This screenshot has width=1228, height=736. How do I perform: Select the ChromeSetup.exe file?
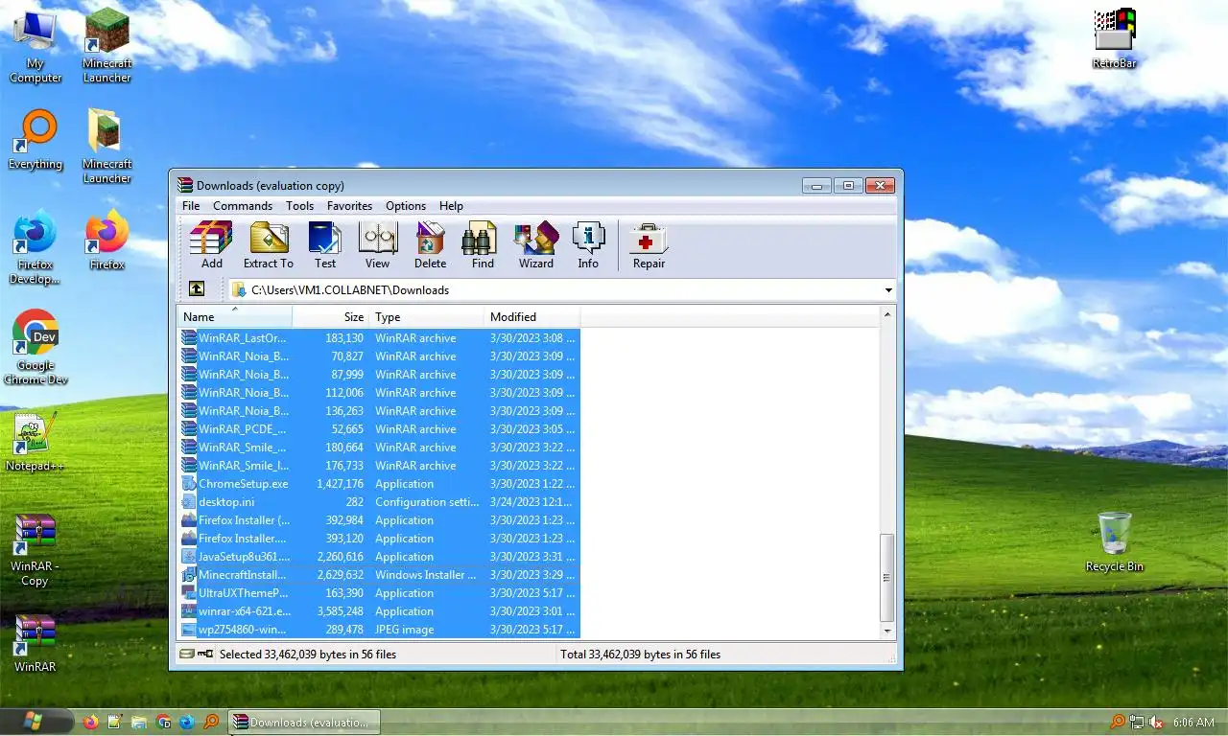380,484
